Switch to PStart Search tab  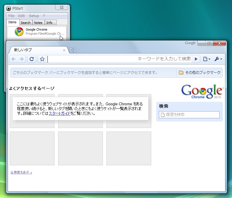[x=26, y=23]
